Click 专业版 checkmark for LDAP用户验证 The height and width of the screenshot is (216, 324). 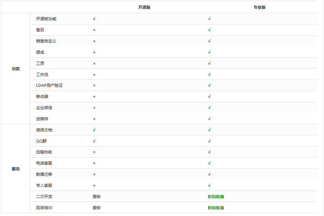coord(209,85)
